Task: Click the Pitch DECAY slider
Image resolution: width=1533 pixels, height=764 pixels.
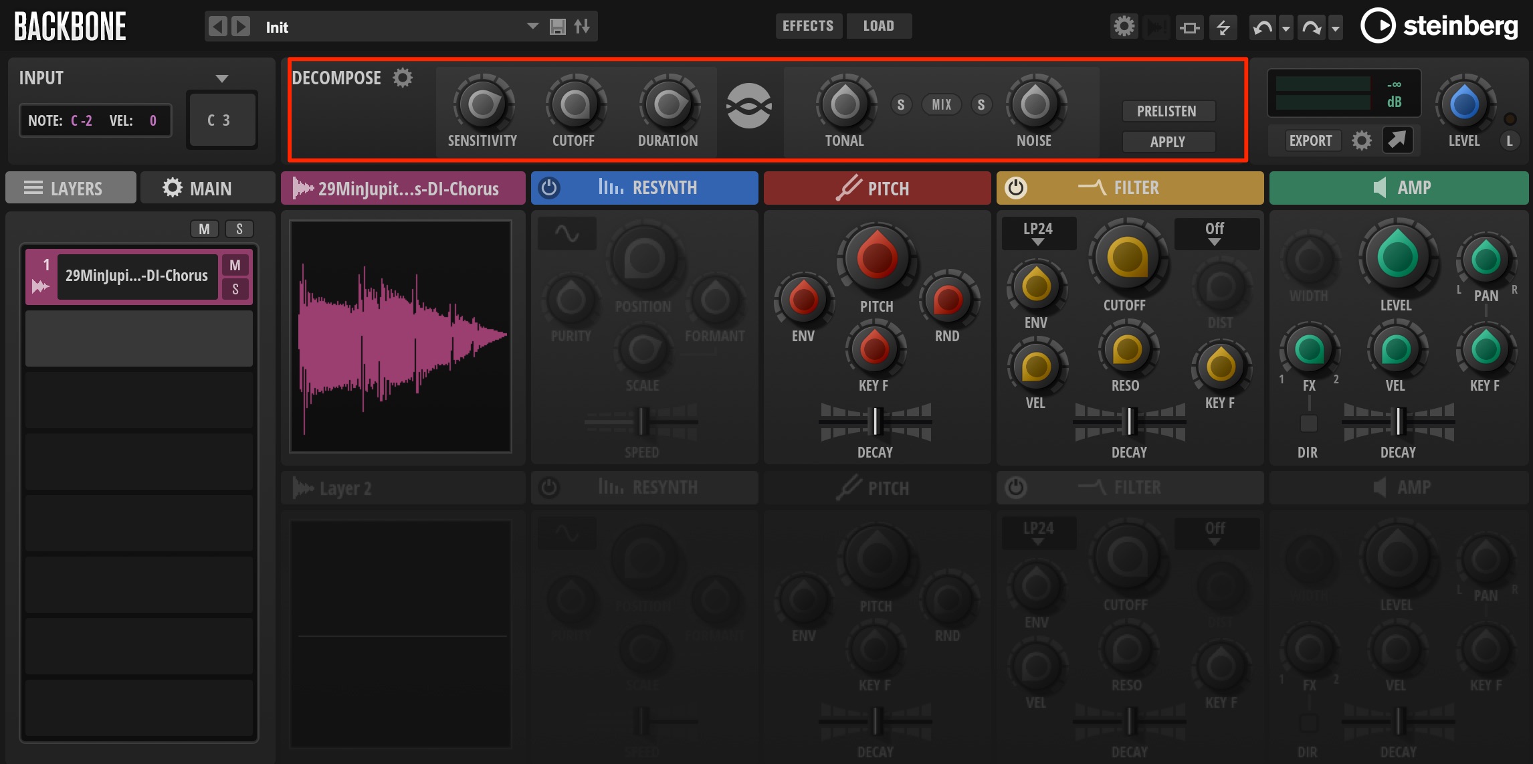Action: tap(876, 421)
